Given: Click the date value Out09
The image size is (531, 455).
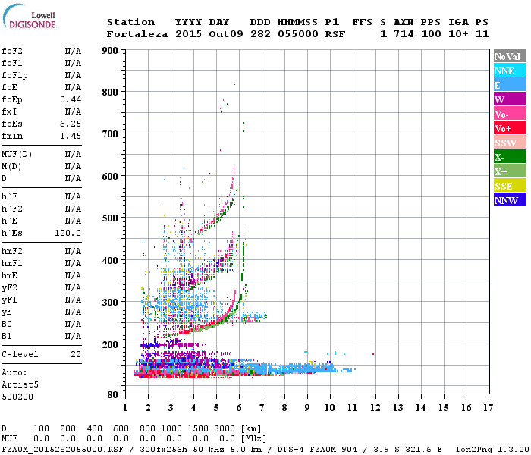Looking at the screenshot, I should coord(226,34).
